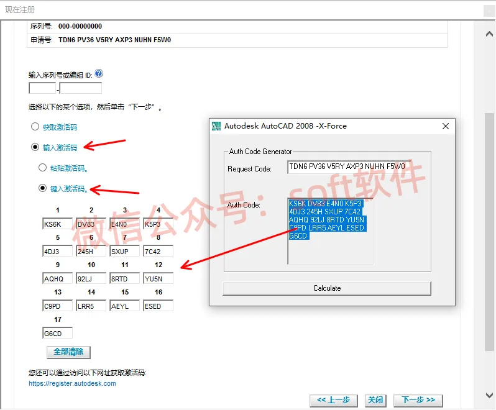Viewport: 496px width, 410px height.
Task: Click the help icon beside serial number label
Action: pos(99,73)
